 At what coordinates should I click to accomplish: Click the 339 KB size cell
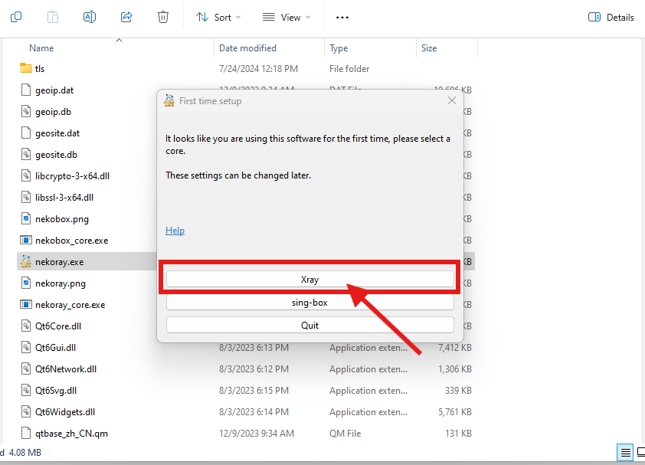click(x=458, y=391)
